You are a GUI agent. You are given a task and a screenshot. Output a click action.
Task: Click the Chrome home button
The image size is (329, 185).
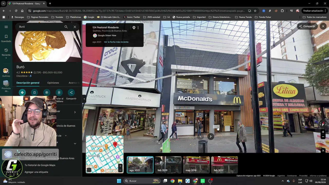tap(22, 11)
